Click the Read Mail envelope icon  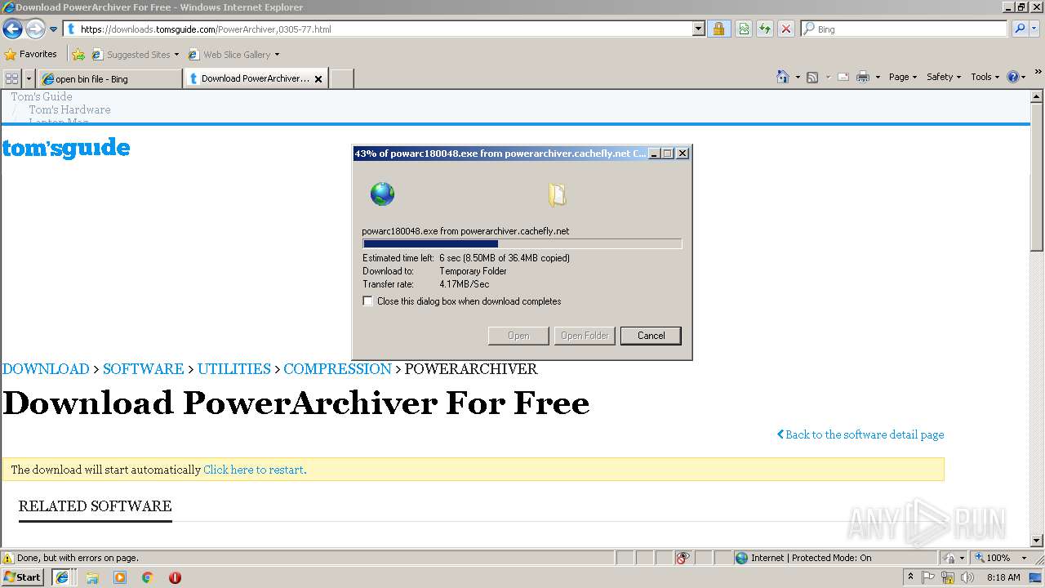(x=843, y=77)
